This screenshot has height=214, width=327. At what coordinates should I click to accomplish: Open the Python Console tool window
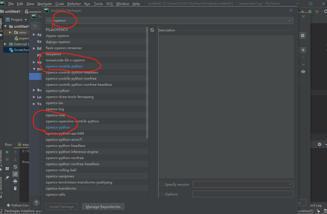pyautogui.click(x=18, y=205)
